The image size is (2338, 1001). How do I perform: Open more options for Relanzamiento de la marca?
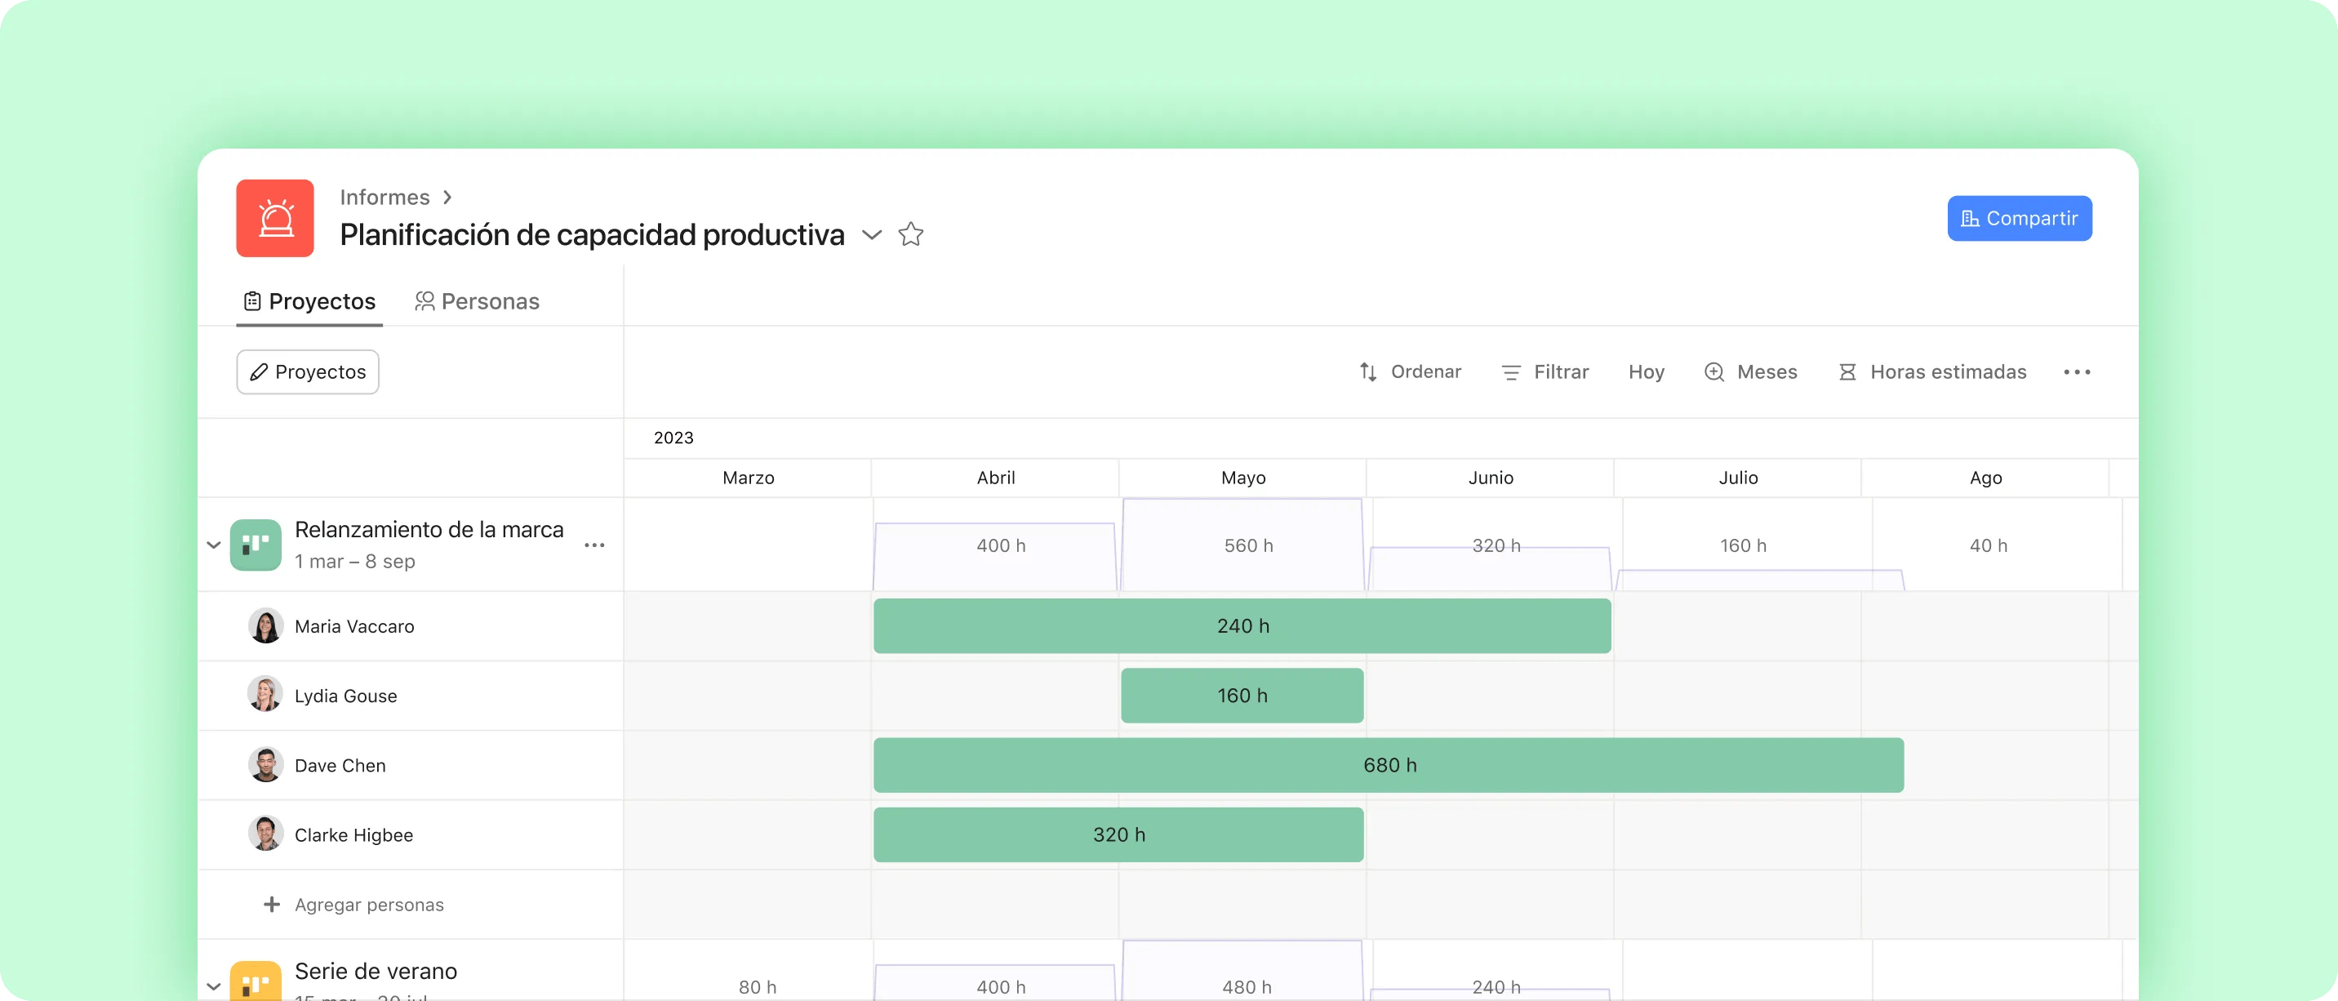pyautogui.click(x=594, y=545)
